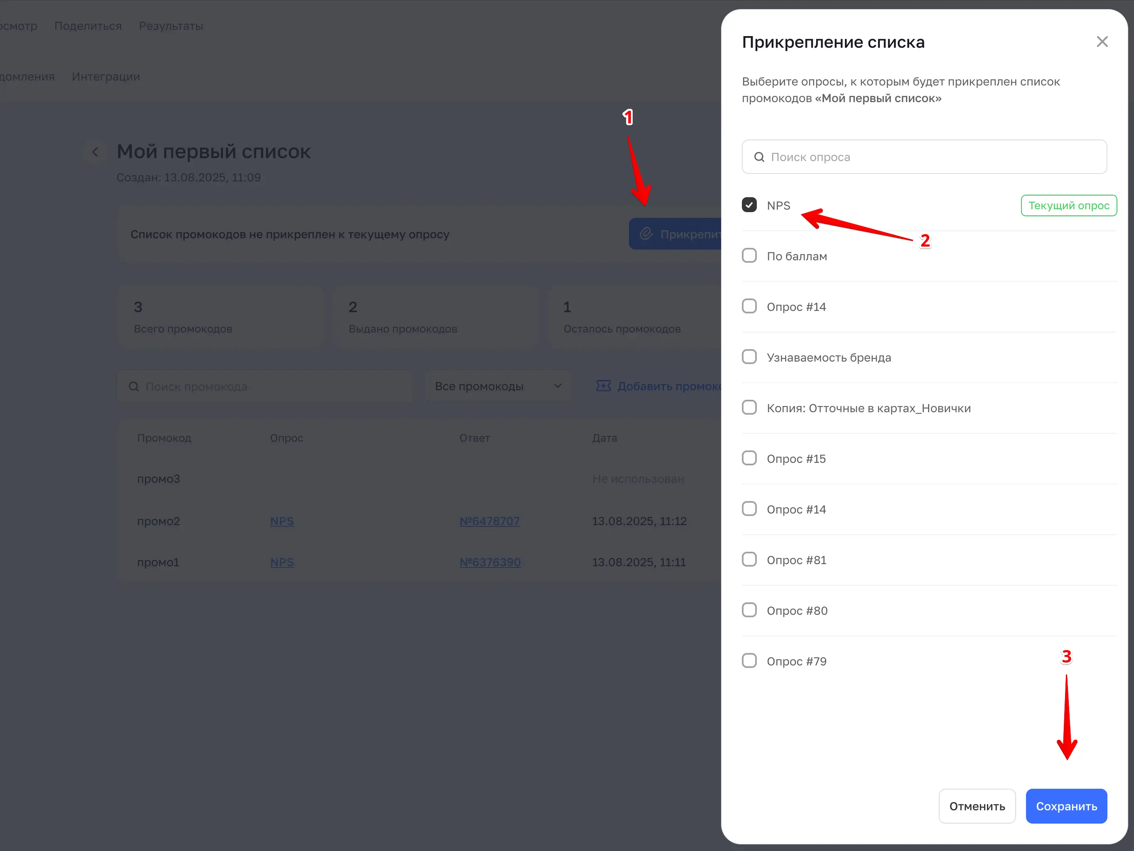The image size is (1134, 851).
Task: Click the "Всего промокодов" stat card
Action: [x=221, y=317]
